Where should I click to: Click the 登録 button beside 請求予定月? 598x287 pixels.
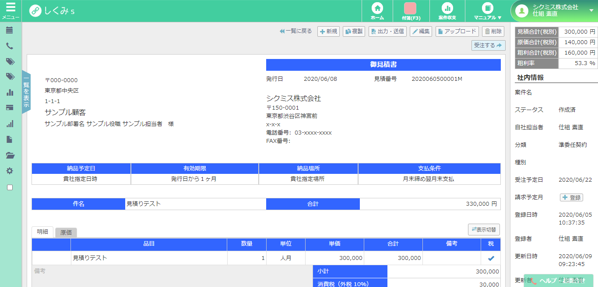point(571,197)
